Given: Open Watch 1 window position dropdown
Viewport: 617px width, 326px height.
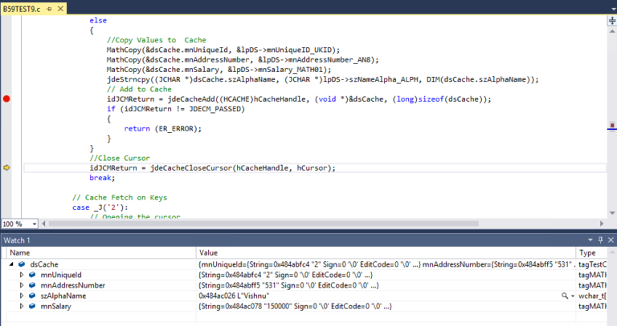Looking at the screenshot, I should point(590,240).
